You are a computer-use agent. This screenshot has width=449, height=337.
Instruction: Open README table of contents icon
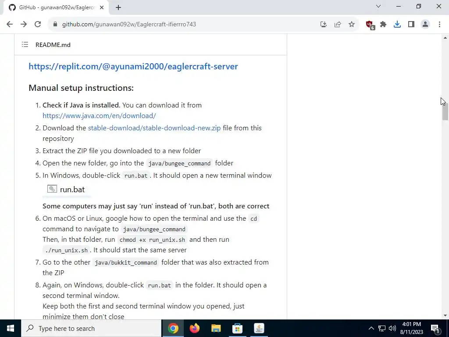(x=25, y=44)
